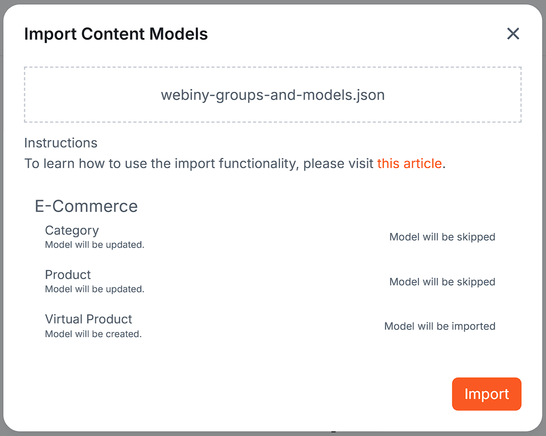Change Category status from Model will be skipped
This screenshot has width=546, height=436.
click(442, 237)
